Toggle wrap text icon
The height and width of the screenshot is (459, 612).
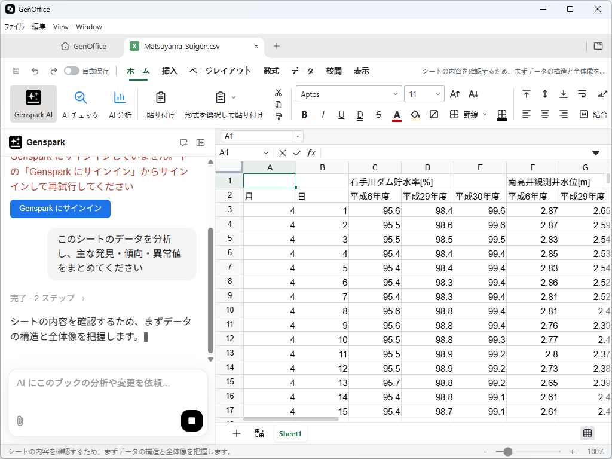tap(582, 94)
